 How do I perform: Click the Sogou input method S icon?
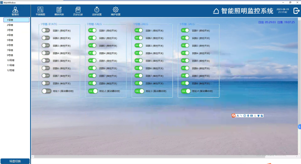[x=233, y=115]
